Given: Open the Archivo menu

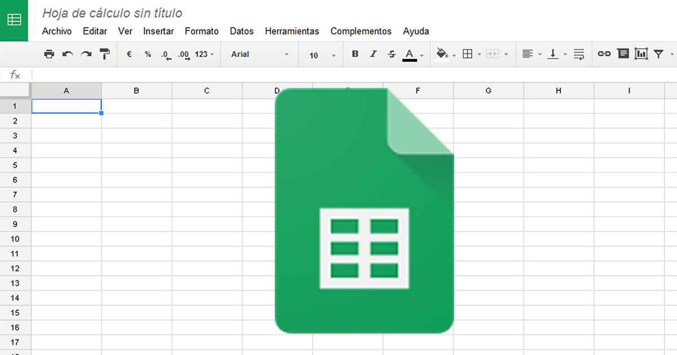Looking at the screenshot, I should coord(56,32).
